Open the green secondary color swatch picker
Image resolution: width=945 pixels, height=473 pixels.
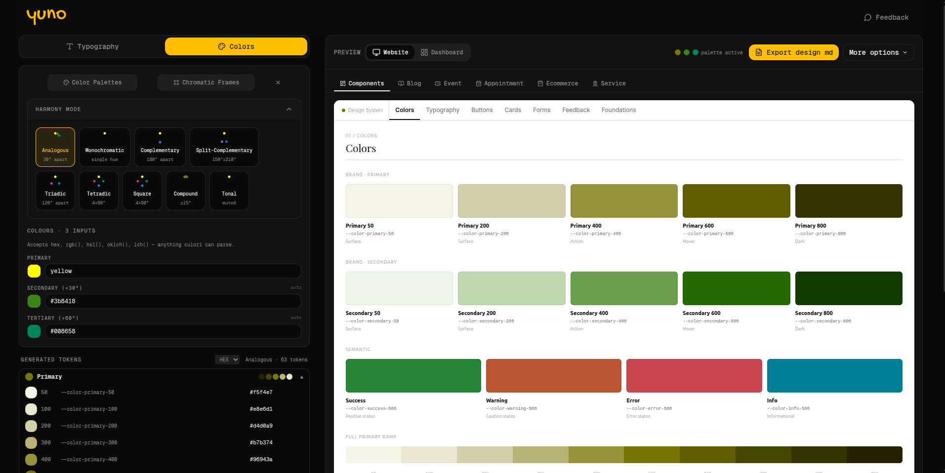click(x=34, y=301)
